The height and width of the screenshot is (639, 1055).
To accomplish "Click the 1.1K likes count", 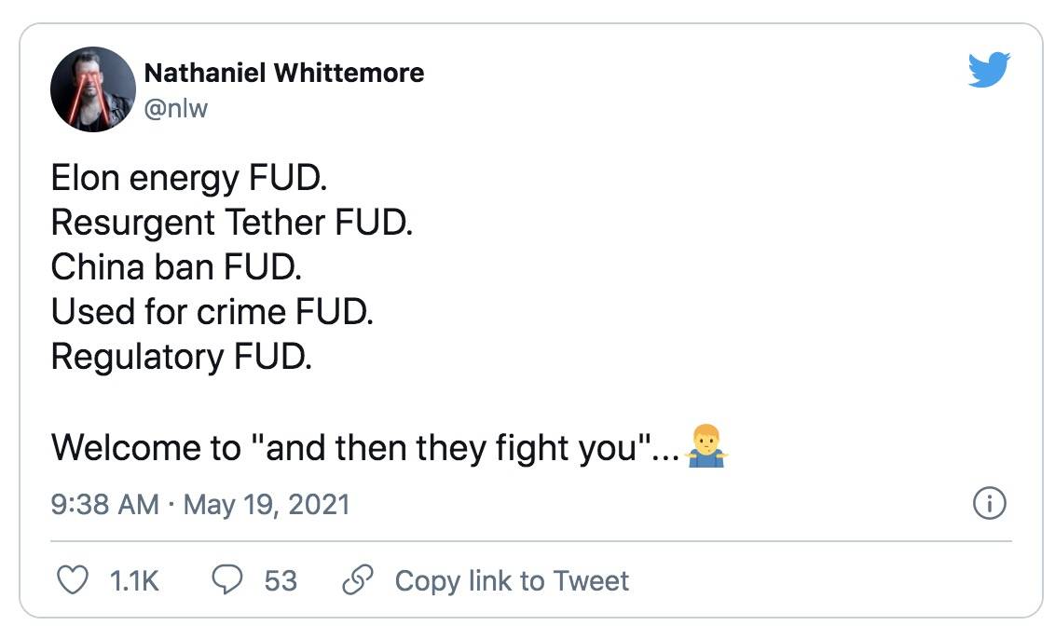I will [x=134, y=580].
